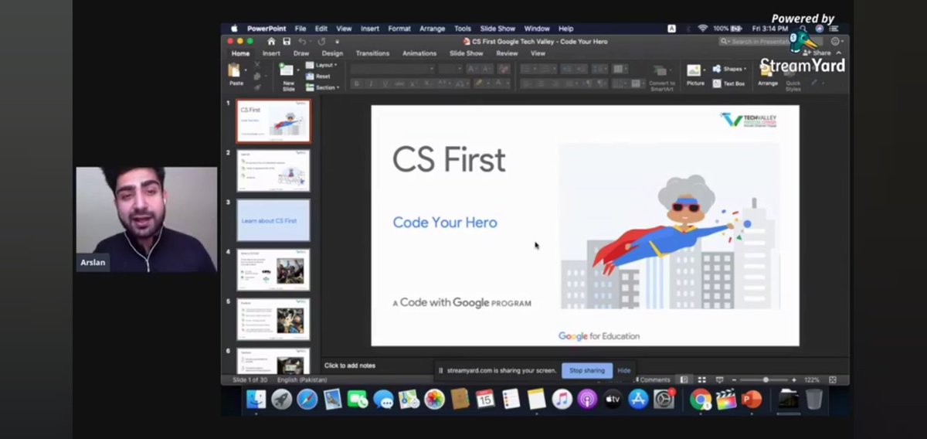927x439 pixels.
Task: Open App Store from the Dock
Action: [638, 400]
